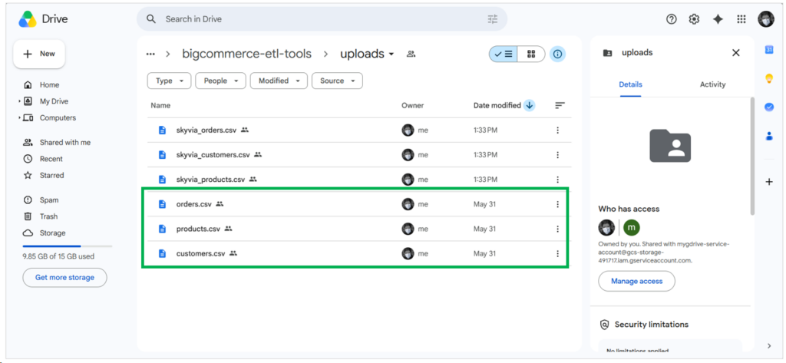
Task: Open the Google apps grid
Action: click(x=741, y=19)
